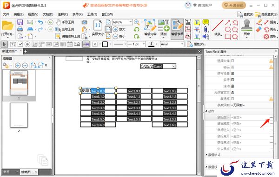Click the save disk icon
This screenshot has width=279, height=177.
[20, 22]
